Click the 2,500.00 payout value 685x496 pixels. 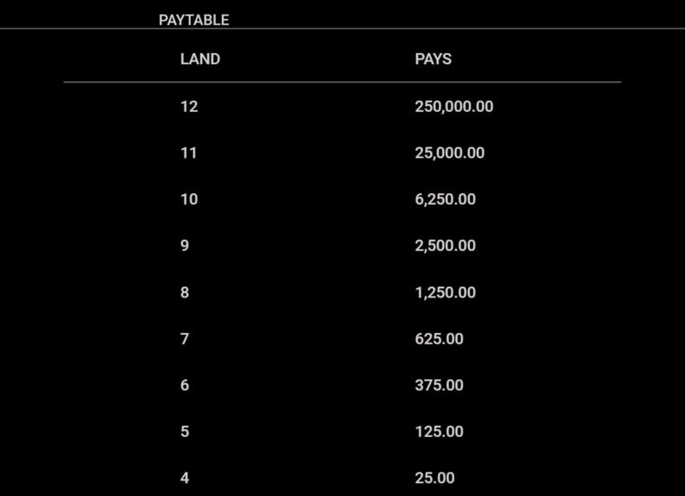[x=445, y=245]
